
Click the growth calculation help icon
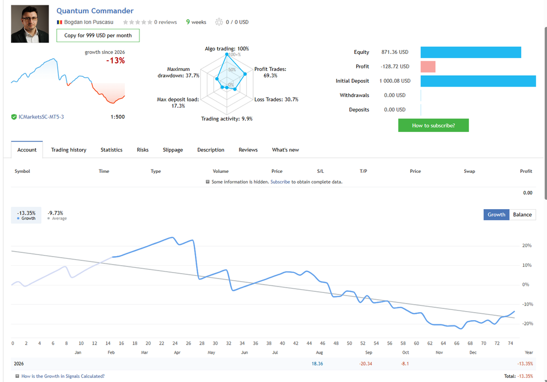tap(17, 376)
